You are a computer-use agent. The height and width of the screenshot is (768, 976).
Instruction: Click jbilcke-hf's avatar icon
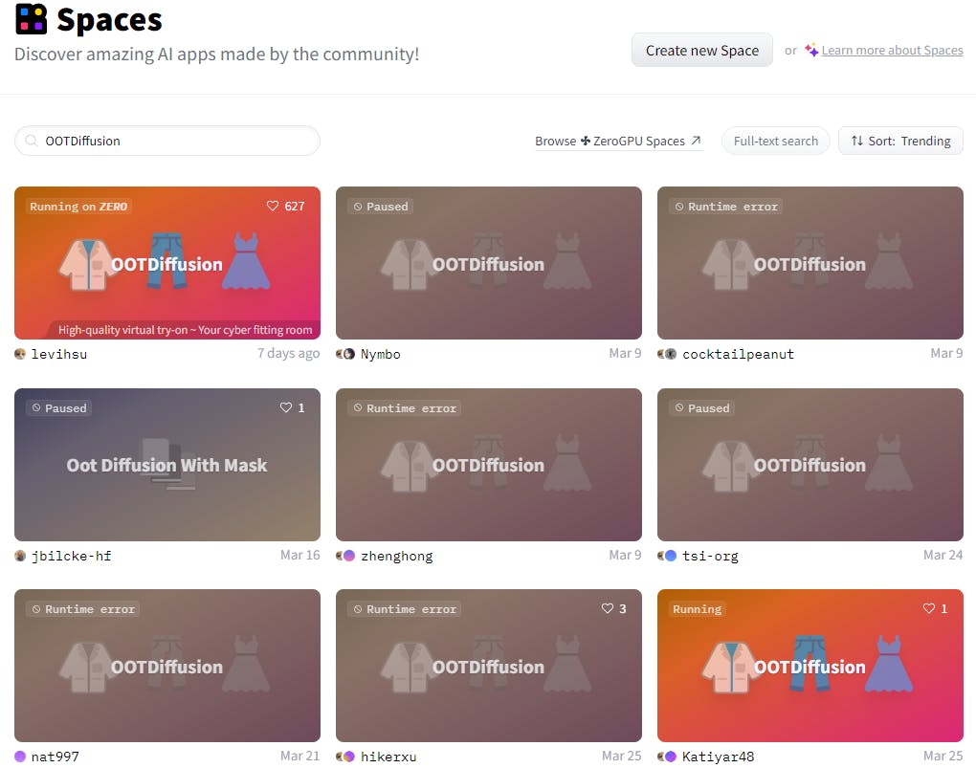[x=20, y=556]
